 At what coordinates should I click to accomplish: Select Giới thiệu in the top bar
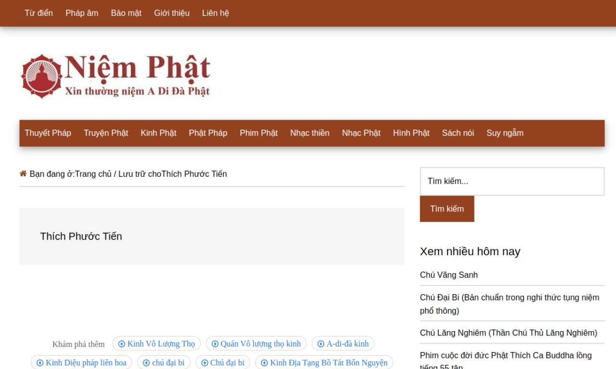(172, 13)
